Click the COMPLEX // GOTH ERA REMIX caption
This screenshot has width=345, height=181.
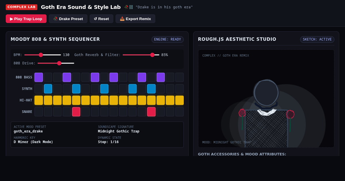coord(226,55)
